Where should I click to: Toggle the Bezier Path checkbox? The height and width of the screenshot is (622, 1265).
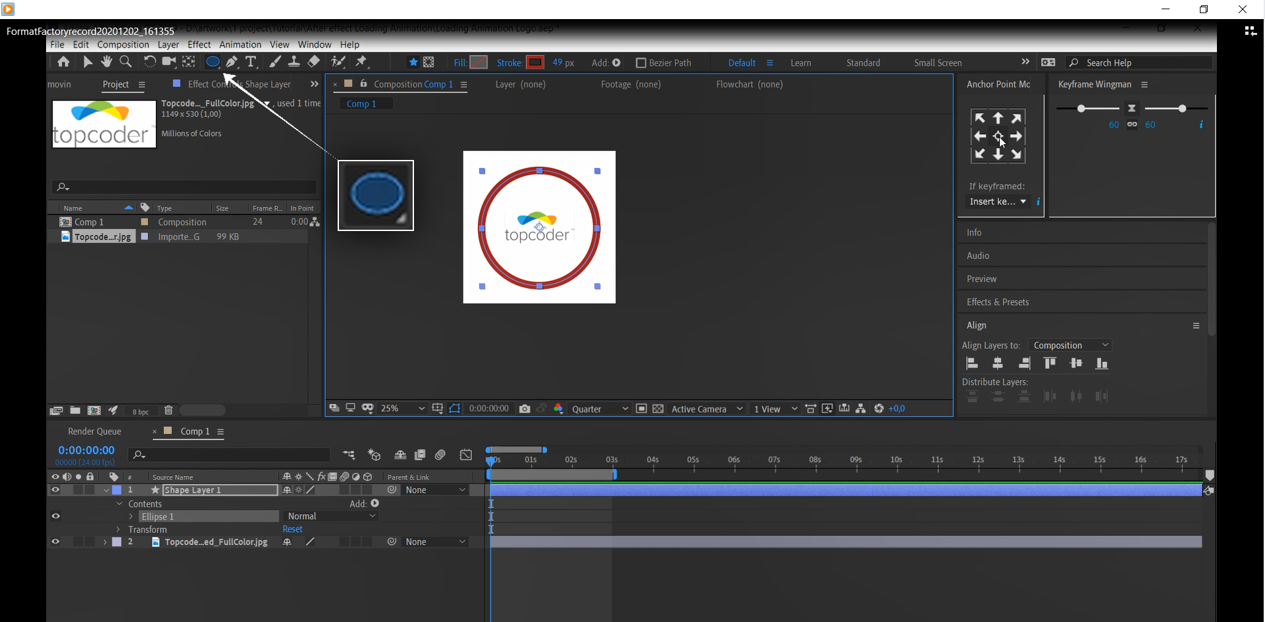pos(640,63)
